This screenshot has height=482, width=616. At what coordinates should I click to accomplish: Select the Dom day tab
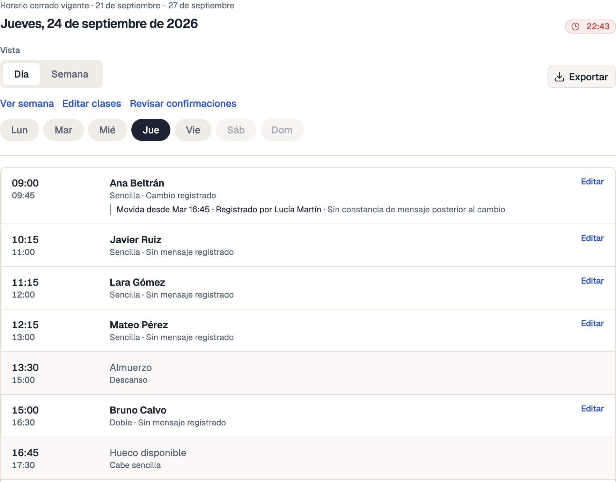click(x=282, y=130)
